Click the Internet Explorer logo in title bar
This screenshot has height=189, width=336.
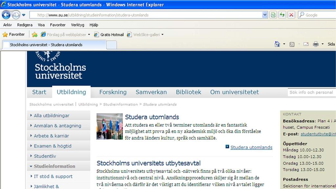(x=3, y=5)
